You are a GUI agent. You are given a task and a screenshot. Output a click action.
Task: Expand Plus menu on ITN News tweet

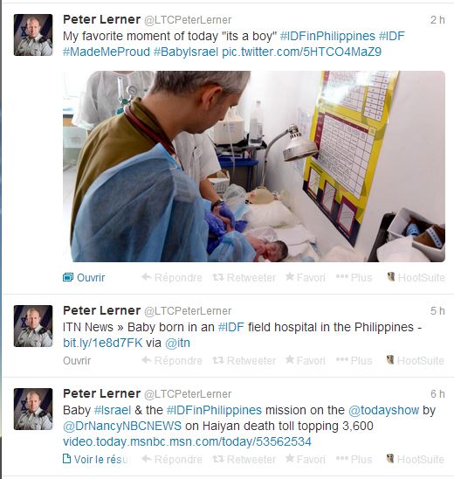tap(354, 360)
